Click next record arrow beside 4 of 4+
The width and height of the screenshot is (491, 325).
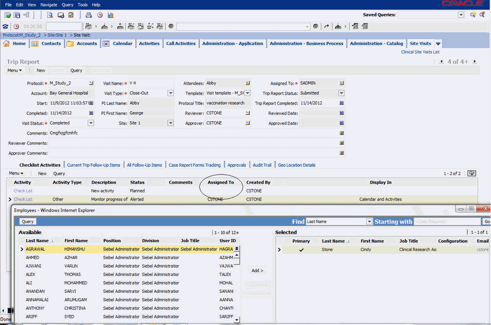pos(475,62)
